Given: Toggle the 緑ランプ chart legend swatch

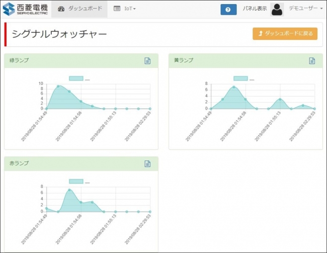Looking at the screenshot, I should pyautogui.click(x=76, y=78).
